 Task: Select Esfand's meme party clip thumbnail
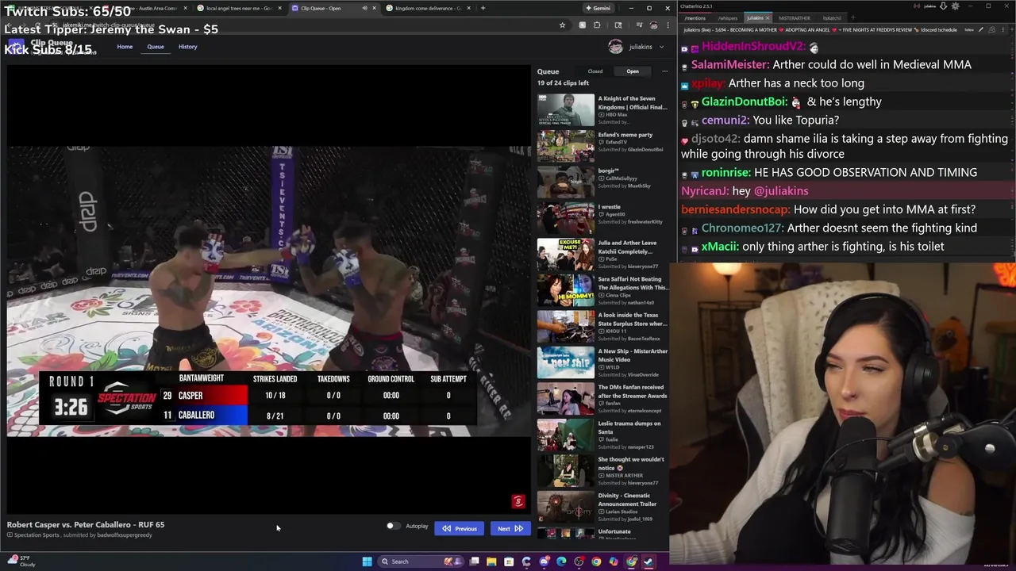click(x=566, y=146)
